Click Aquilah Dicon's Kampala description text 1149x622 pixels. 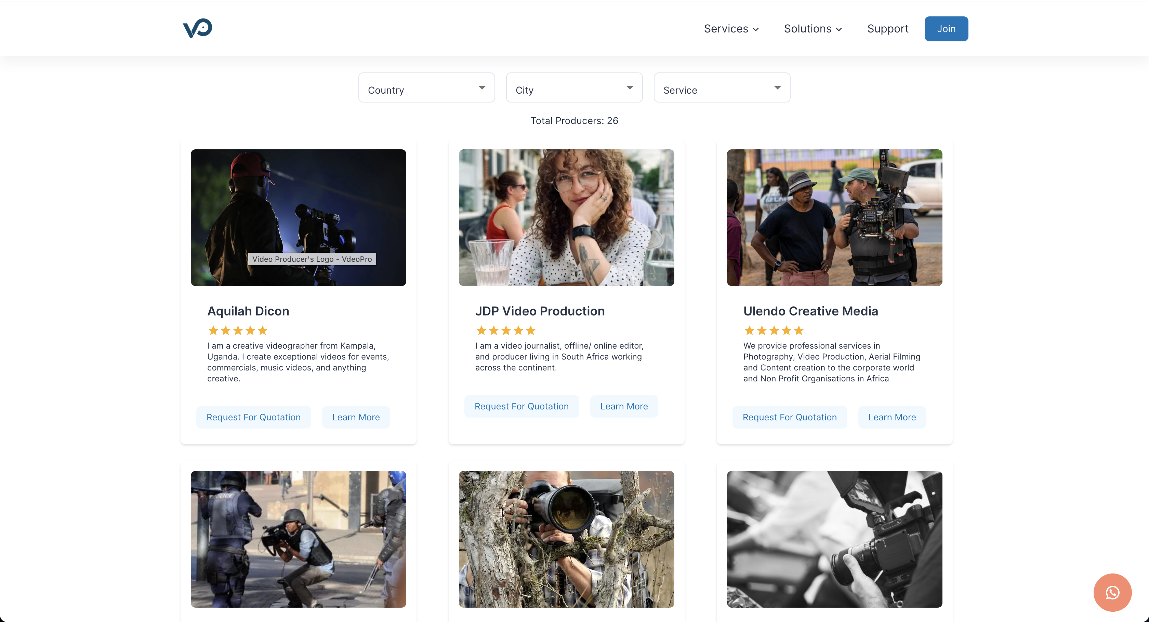click(x=298, y=362)
